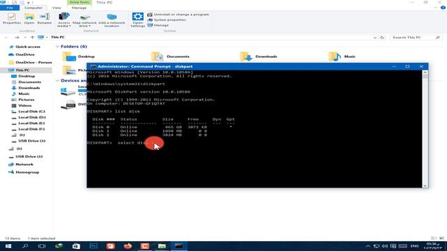Click the 'list disk' command line text
Image resolution: width=447 pixels, height=251 pixels.
pos(127,112)
